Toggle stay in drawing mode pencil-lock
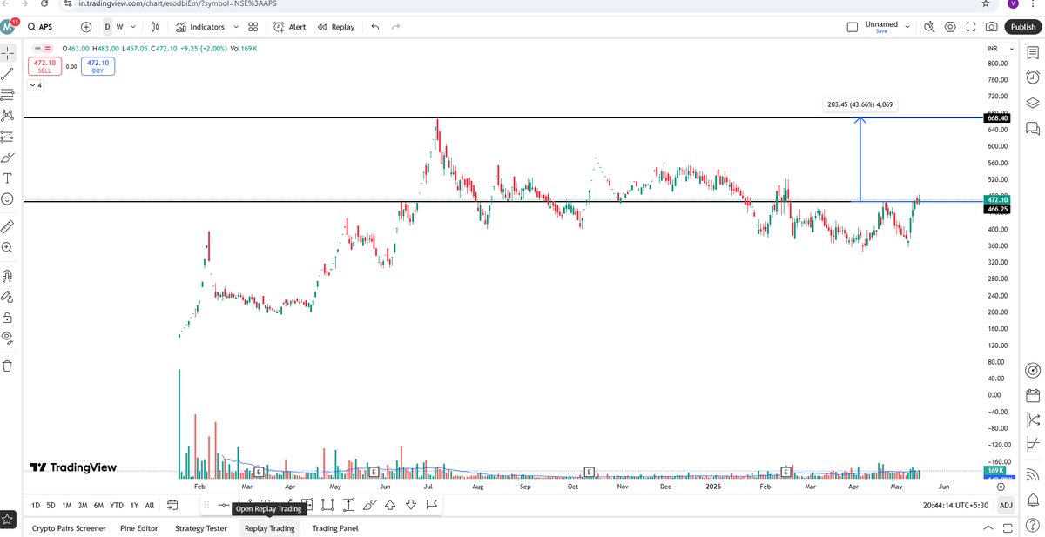 click(x=8, y=297)
